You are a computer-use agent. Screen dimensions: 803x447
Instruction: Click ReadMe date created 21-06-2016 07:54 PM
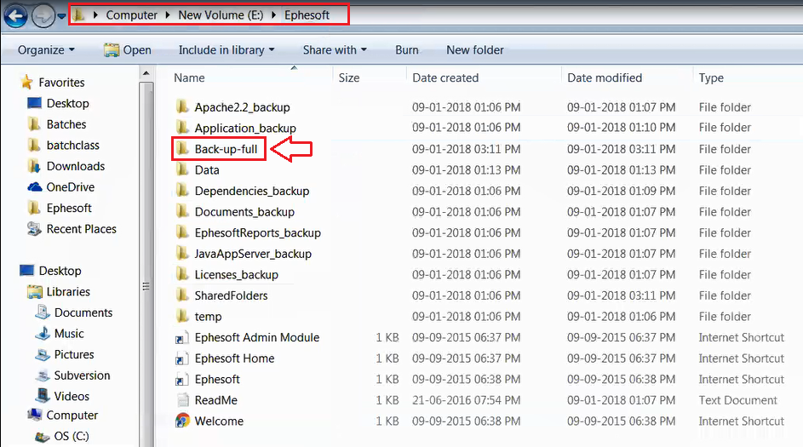466,400
